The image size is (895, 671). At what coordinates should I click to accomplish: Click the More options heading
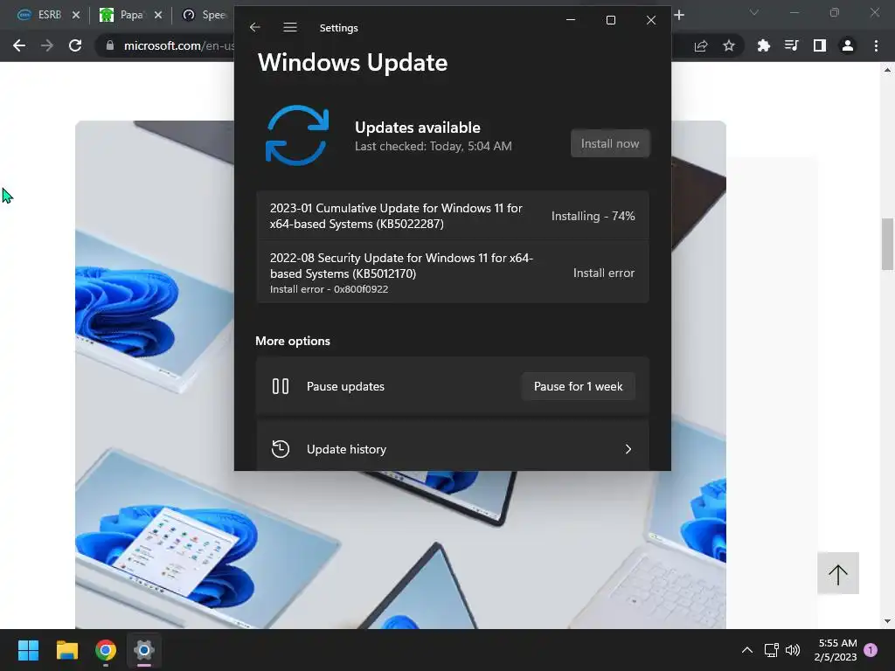tap(293, 341)
